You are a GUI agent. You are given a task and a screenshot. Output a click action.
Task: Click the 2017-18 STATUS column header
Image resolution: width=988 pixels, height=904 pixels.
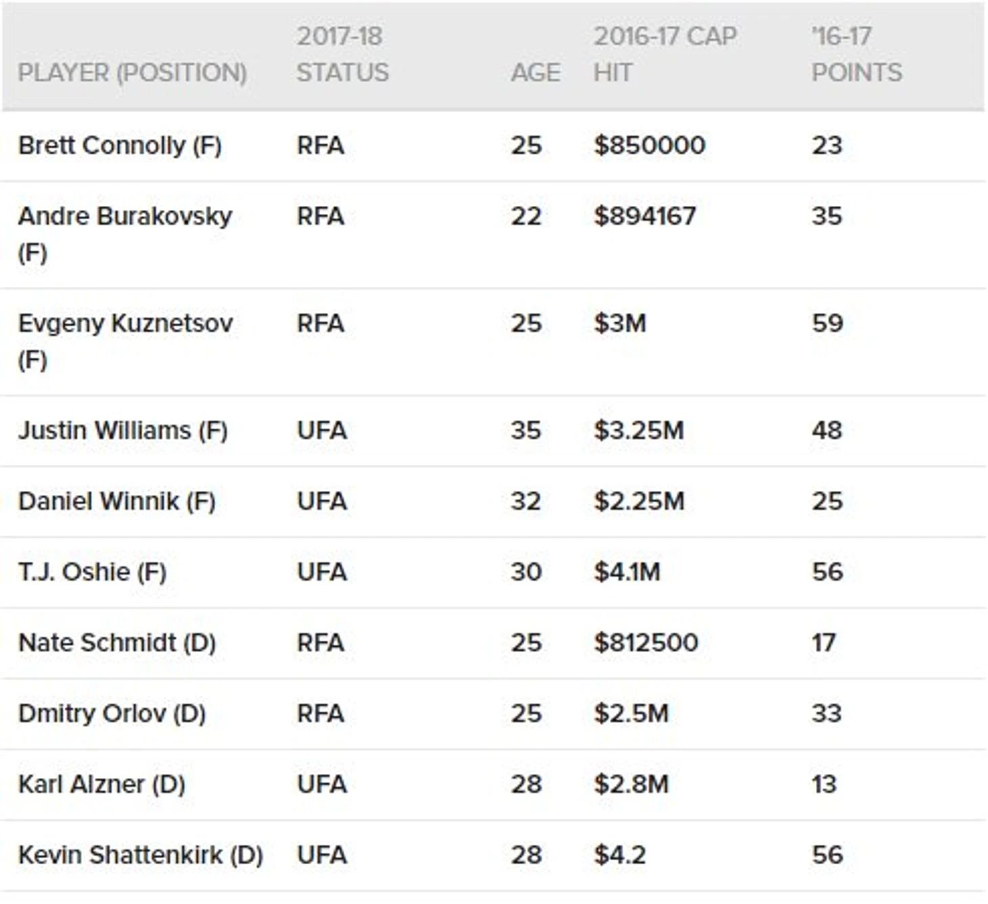click(x=342, y=54)
